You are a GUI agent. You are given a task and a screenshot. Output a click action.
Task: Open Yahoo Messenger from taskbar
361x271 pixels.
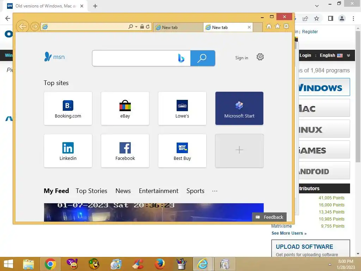pyautogui.click(x=72, y=264)
